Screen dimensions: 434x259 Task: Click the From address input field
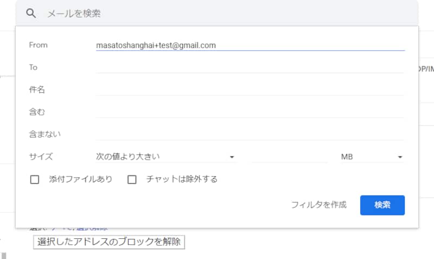pyautogui.click(x=250, y=45)
